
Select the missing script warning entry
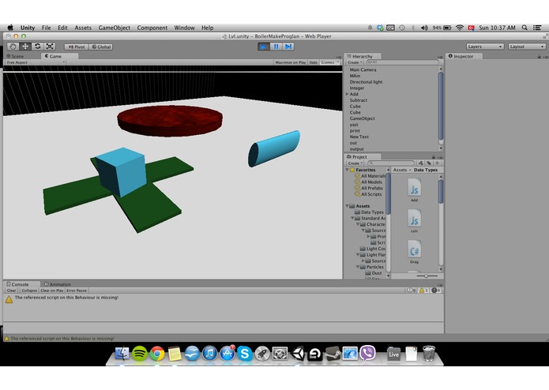224,298
